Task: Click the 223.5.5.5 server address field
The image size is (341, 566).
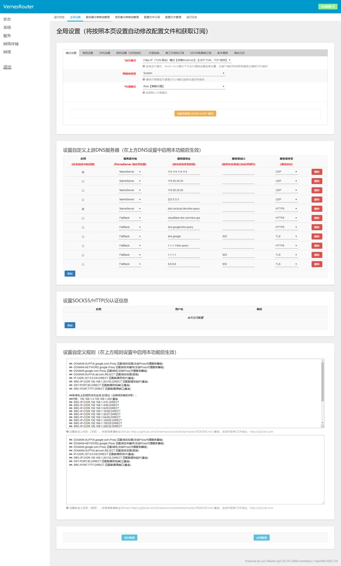Action: (x=184, y=199)
